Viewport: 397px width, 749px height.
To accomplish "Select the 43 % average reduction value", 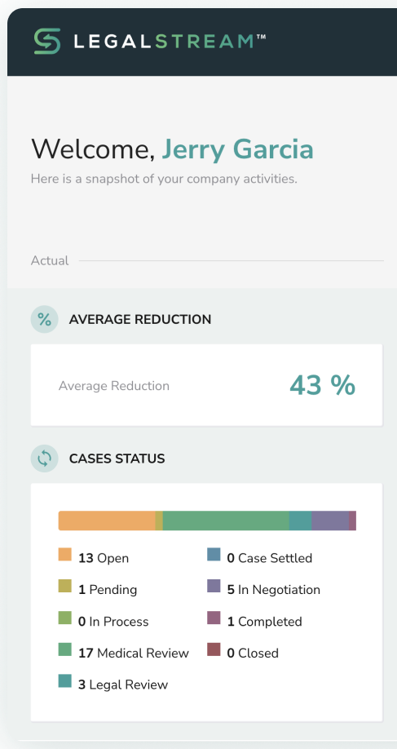I will click(x=323, y=385).
